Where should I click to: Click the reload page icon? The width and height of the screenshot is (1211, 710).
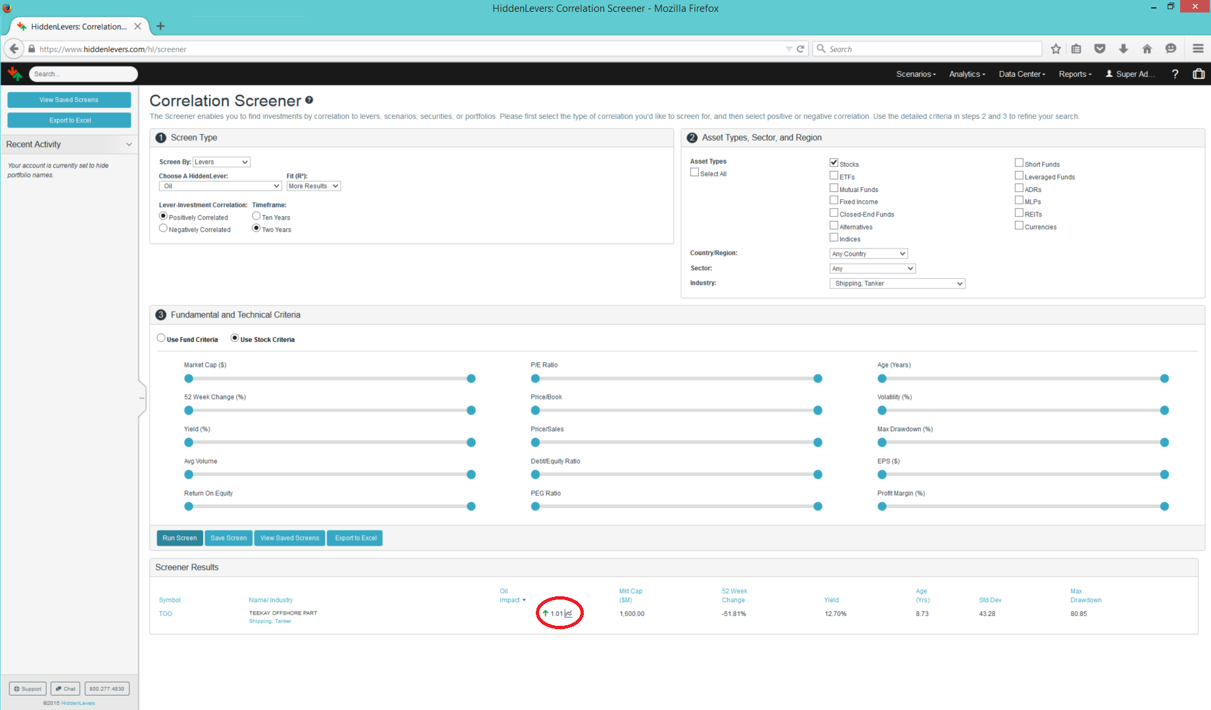800,49
